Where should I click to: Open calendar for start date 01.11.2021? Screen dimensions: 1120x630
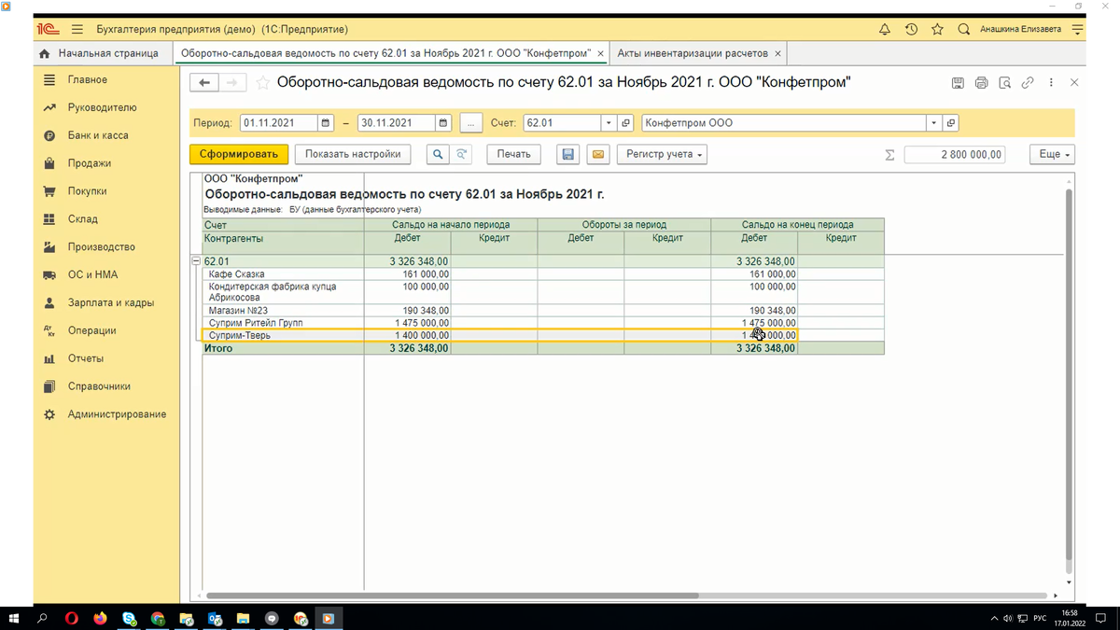click(x=326, y=123)
